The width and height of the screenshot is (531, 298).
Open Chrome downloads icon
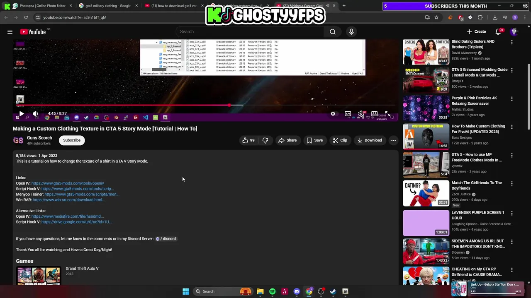[495, 17]
